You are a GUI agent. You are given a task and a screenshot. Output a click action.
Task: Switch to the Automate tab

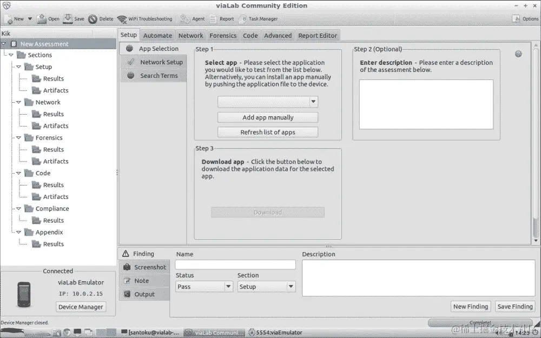pyautogui.click(x=157, y=36)
